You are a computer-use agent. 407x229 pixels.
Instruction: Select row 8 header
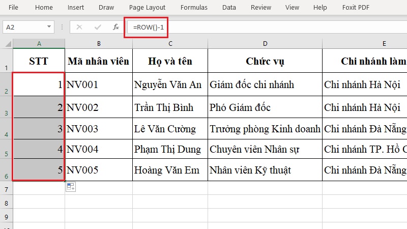point(6,202)
